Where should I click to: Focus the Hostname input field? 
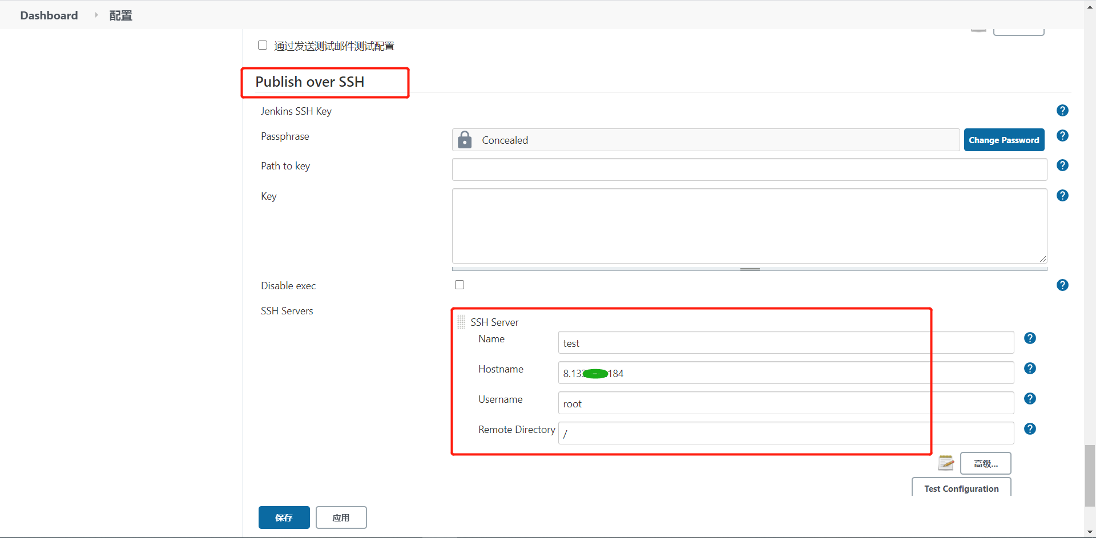coord(786,373)
